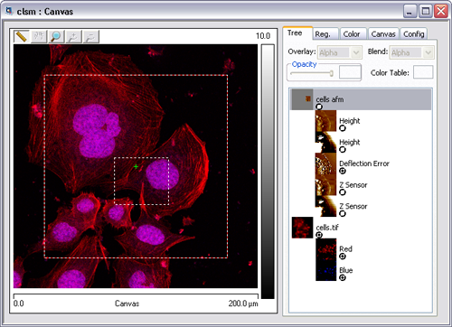Close the clsm Canvas window
This screenshot has width=452, height=327.
click(x=441, y=12)
